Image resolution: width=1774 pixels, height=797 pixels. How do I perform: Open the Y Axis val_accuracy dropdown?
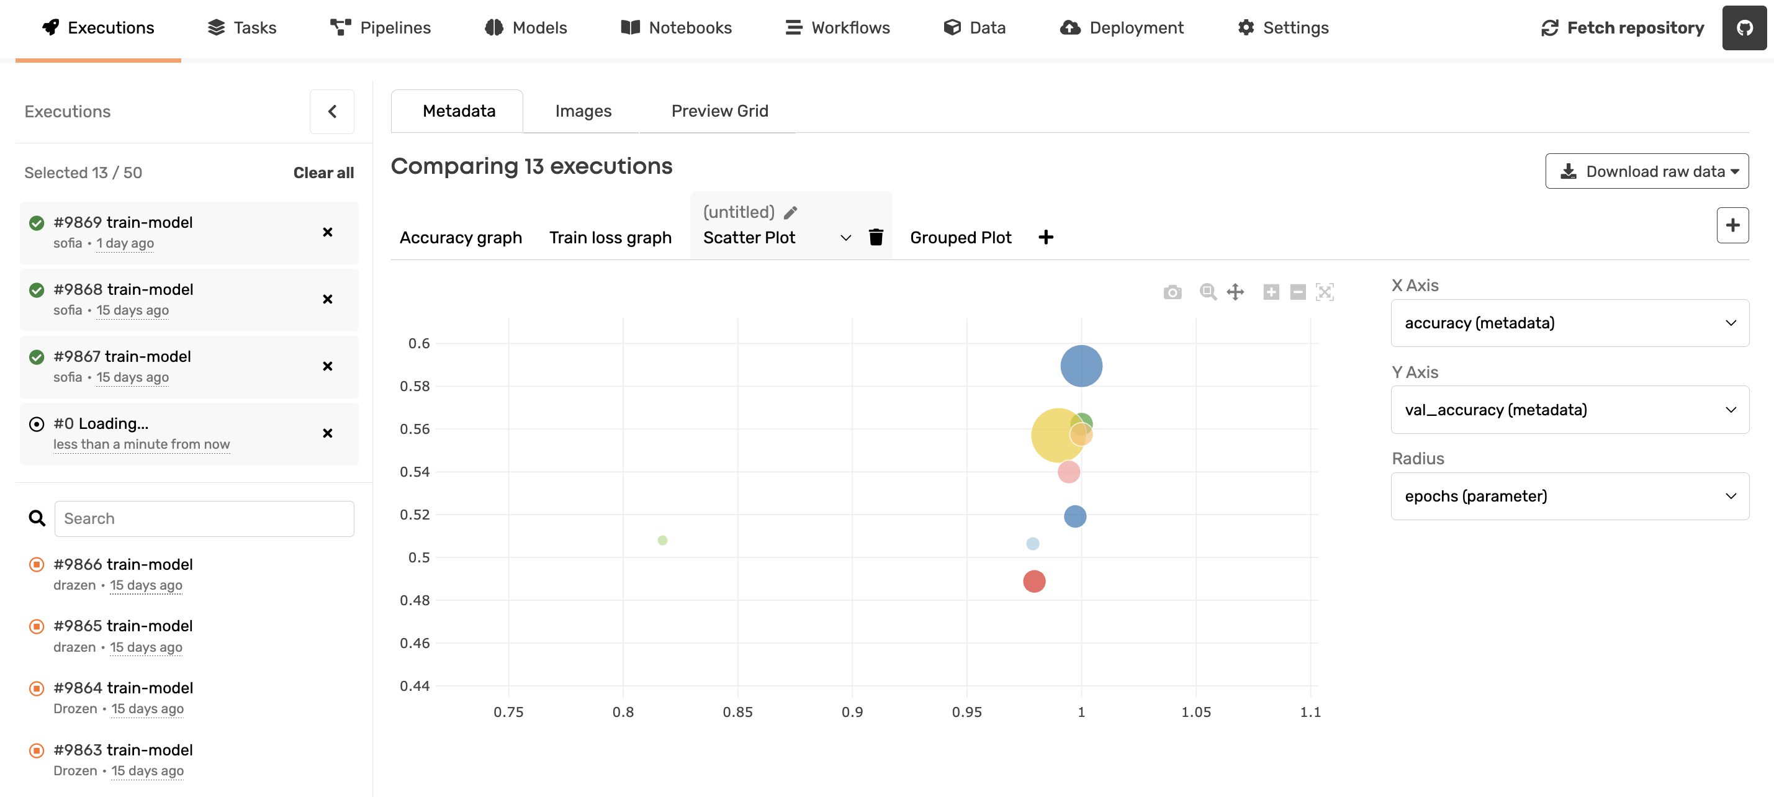point(1569,409)
